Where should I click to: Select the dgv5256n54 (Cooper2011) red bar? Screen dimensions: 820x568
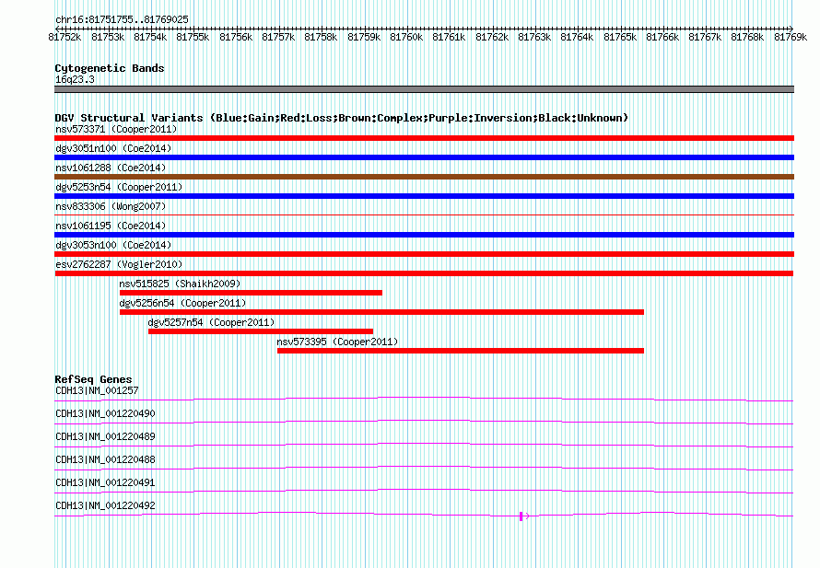coord(381,312)
